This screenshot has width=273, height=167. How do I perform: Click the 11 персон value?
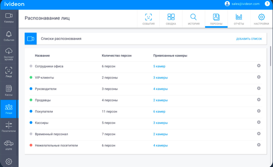coord(110,111)
